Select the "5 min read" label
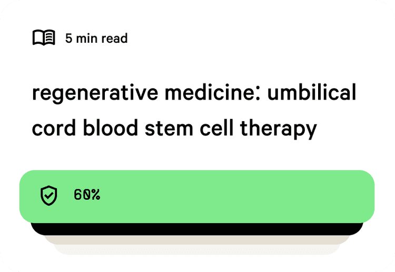Image resolution: width=395 pixels, height=272 pixels. tap(96, 38)
